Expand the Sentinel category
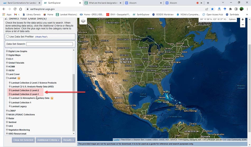This screenshot has width=251, height=147. coord(7,122)
